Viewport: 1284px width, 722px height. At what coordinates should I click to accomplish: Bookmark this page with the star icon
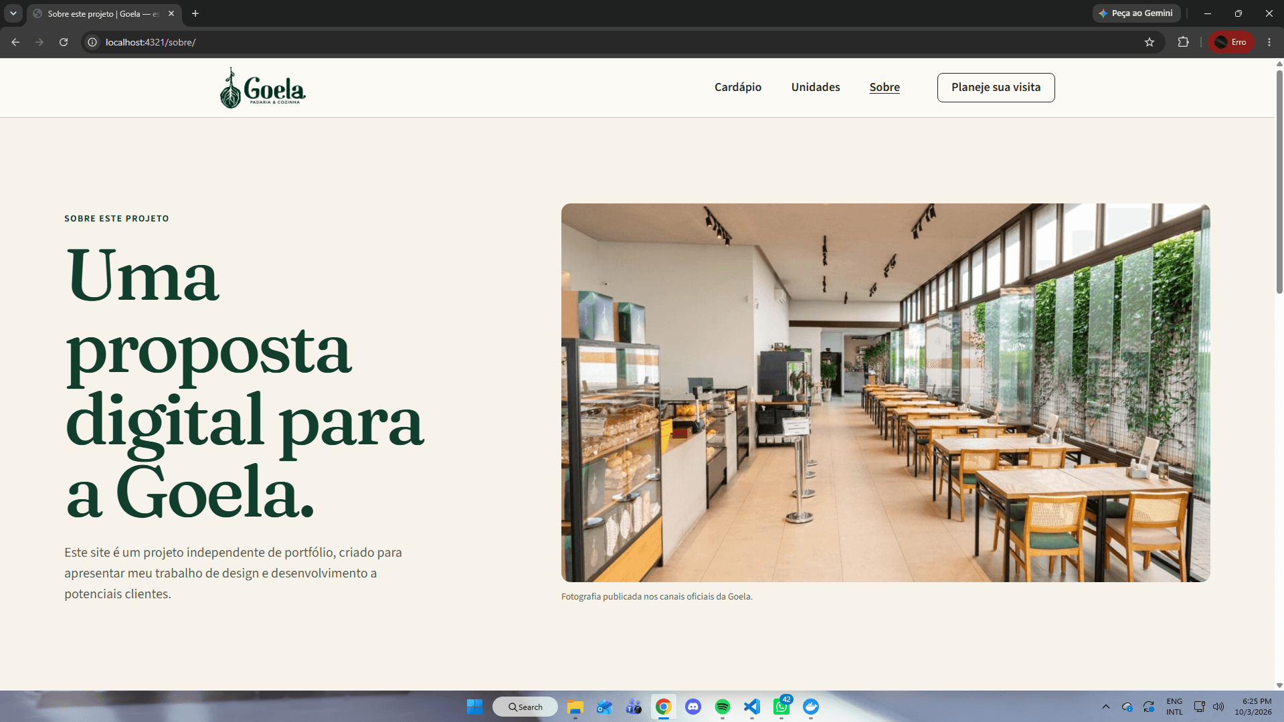click(x=1150, y=42)
